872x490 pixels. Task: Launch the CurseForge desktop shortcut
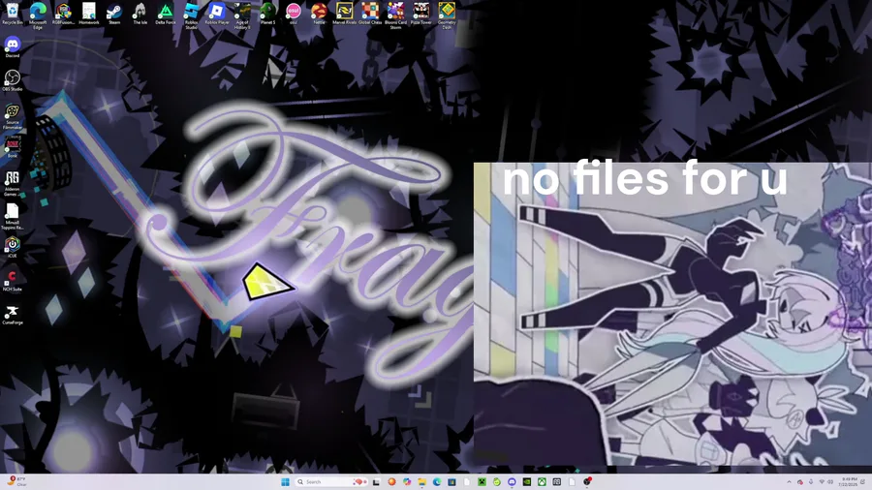point(13,314)
